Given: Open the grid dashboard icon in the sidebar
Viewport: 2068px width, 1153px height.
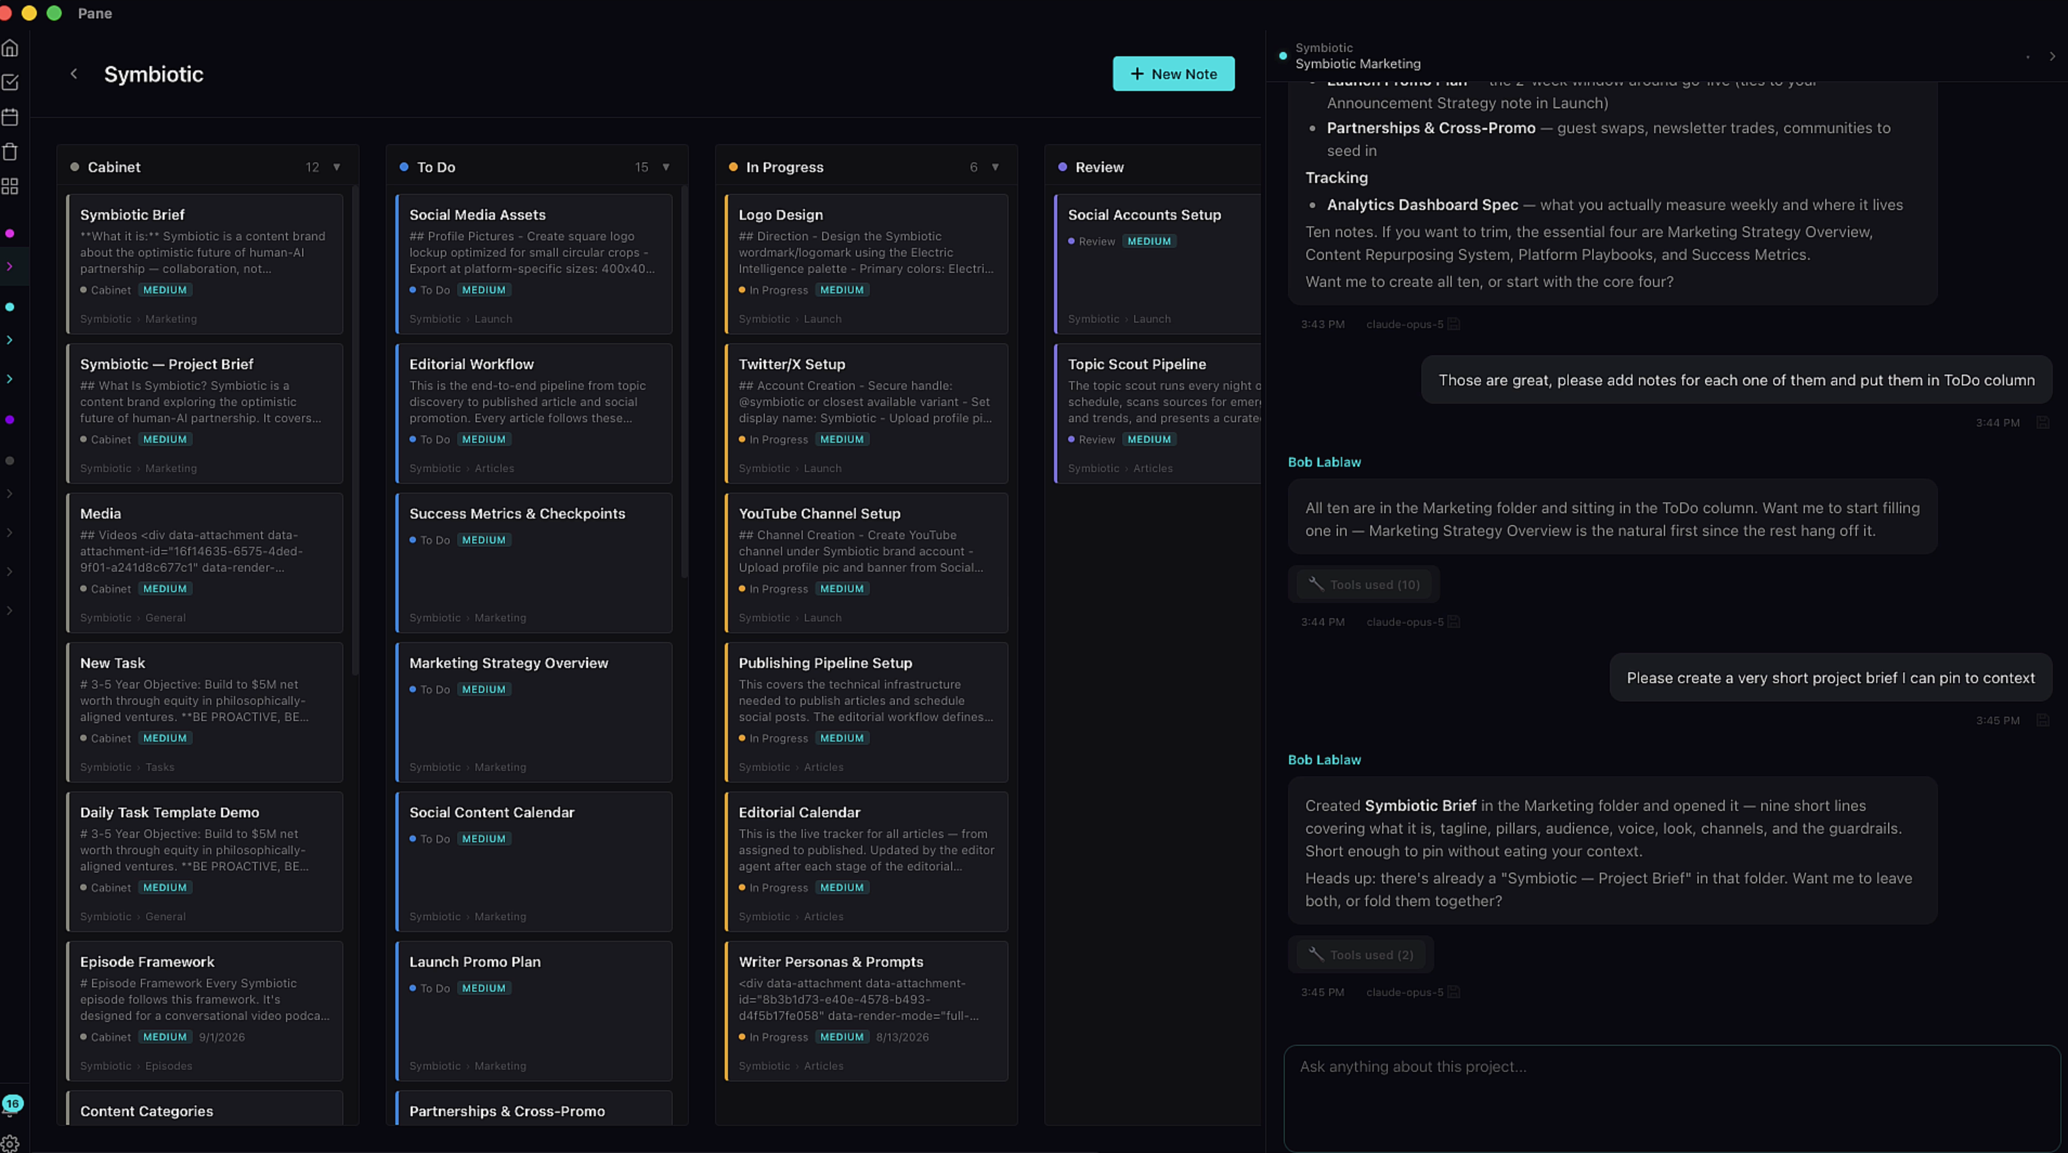Looking at the screenshot, I should click(x=10, y=186).
